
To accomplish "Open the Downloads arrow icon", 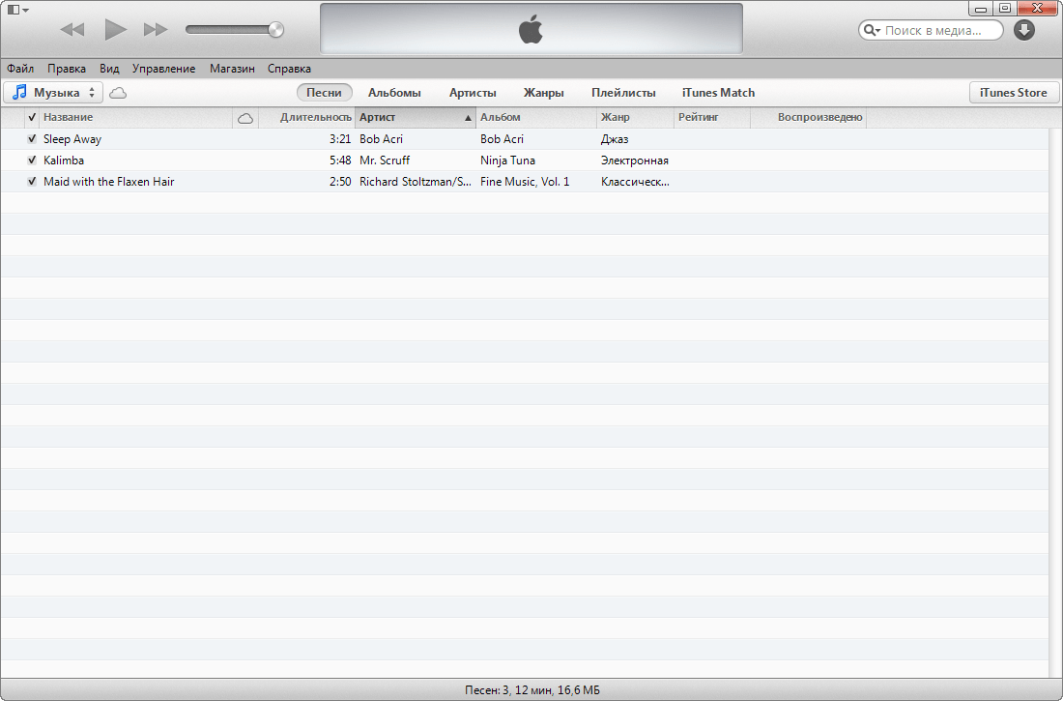I will point(1024,30).
